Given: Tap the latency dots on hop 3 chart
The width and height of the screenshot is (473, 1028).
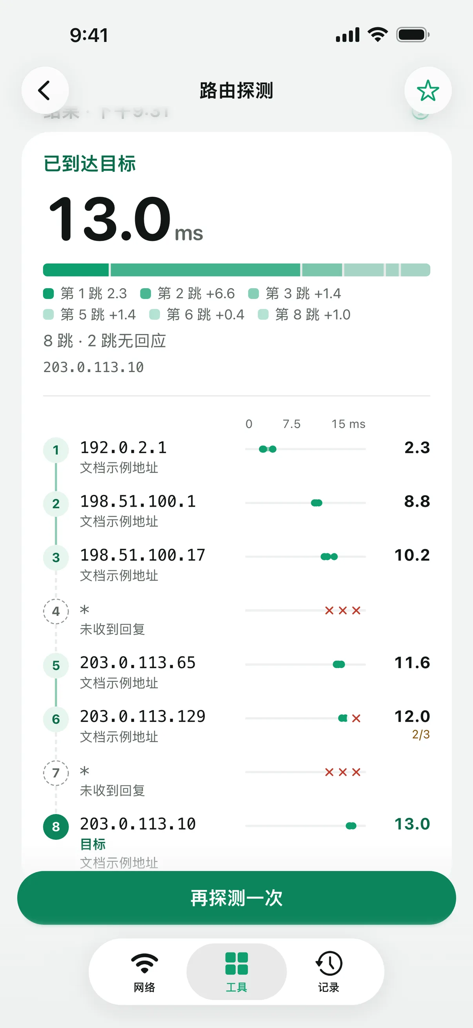Looking at the screenshot, I should 329,557.
